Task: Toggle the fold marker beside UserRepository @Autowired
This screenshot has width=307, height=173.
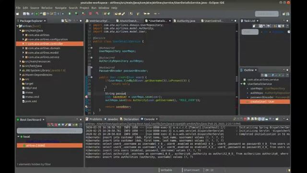Action: (92, 48)
